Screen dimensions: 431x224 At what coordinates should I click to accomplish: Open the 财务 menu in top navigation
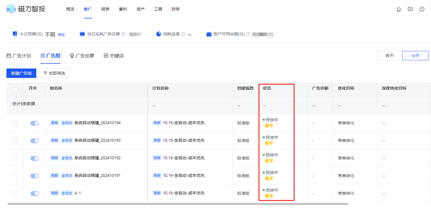(175, 9)
